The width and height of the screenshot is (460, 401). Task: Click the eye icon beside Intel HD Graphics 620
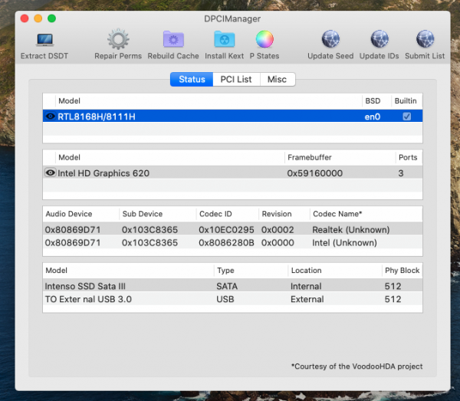click(51, 173)
